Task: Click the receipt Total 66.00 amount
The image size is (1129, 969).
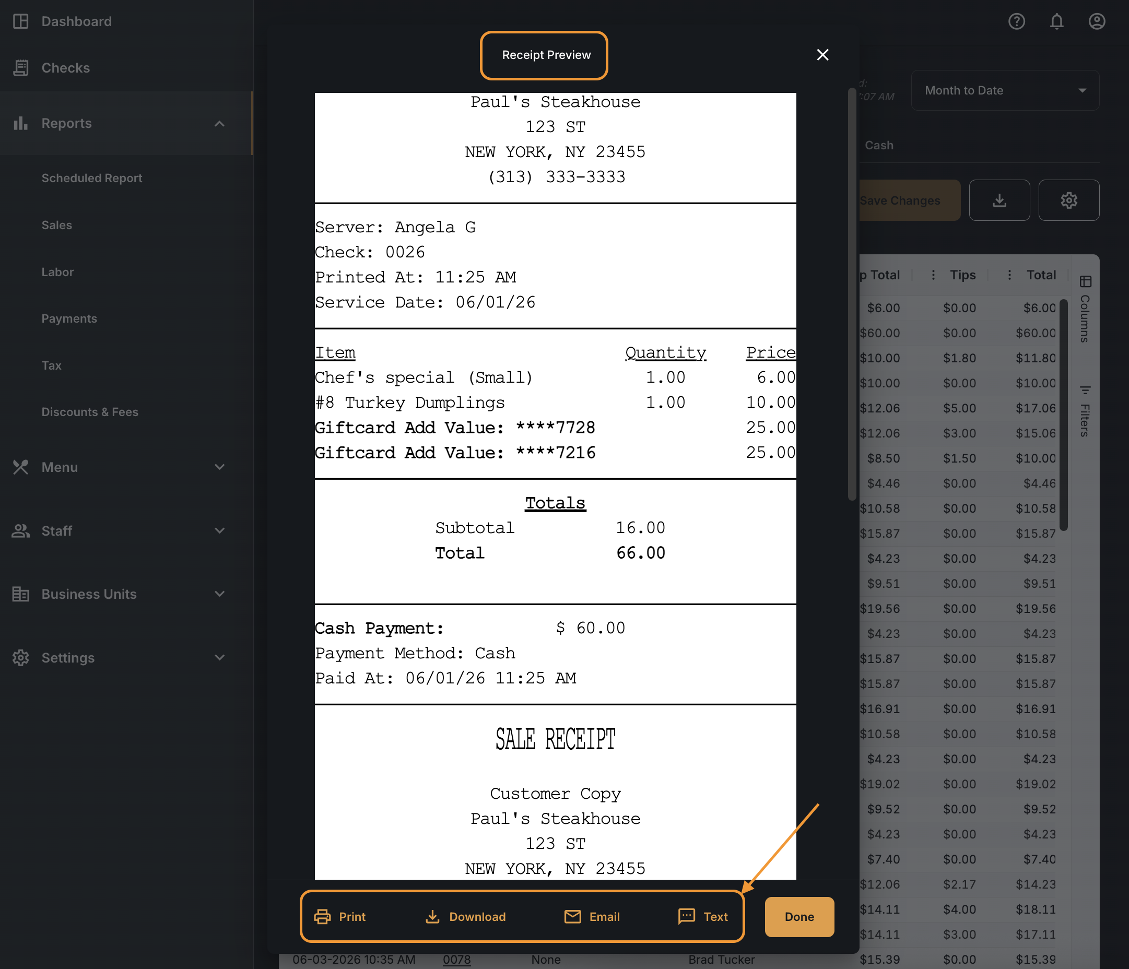Action: click(x=640, y=553)
